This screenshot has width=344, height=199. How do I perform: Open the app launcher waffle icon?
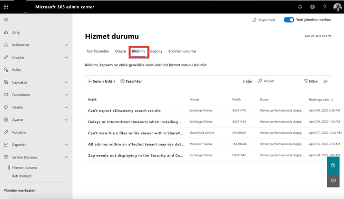point(6,7)
